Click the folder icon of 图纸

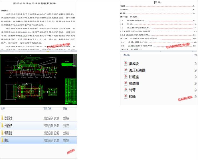tap(2, 140)
